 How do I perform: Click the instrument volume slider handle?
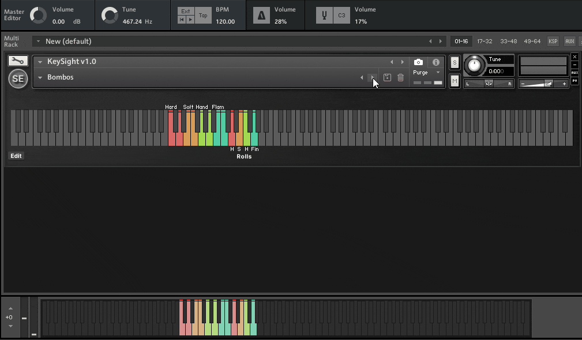point(548,84)
